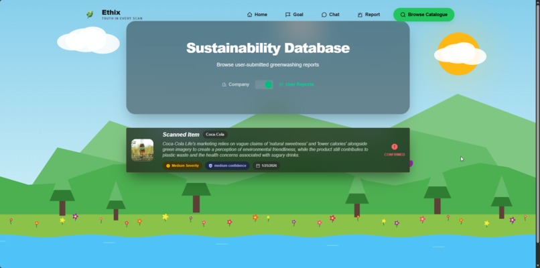
Task: Select the Company label
Action: 239,84
